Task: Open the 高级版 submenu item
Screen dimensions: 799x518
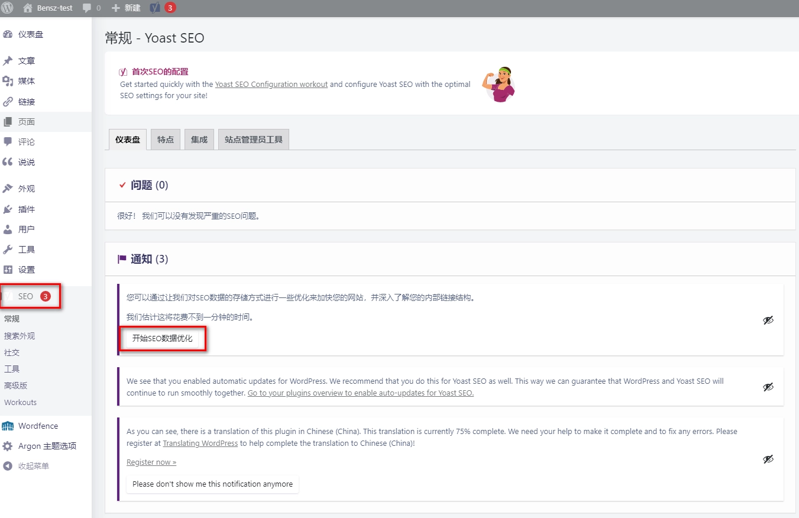Action: 16,386
